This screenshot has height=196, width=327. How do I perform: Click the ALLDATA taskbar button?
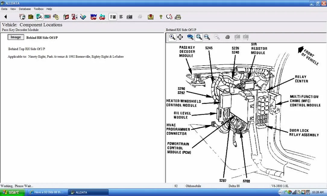88,192
